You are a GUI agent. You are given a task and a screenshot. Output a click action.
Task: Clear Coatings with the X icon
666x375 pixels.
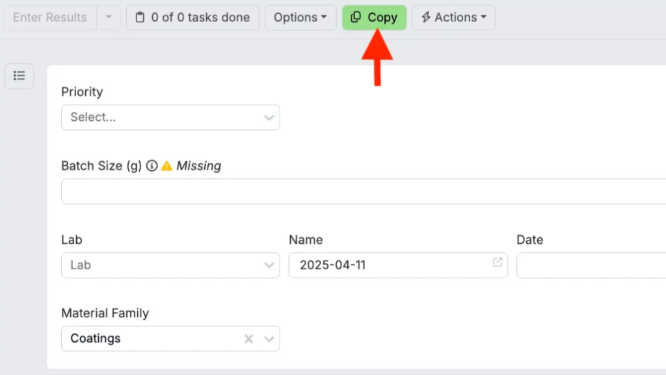(248, 339)
